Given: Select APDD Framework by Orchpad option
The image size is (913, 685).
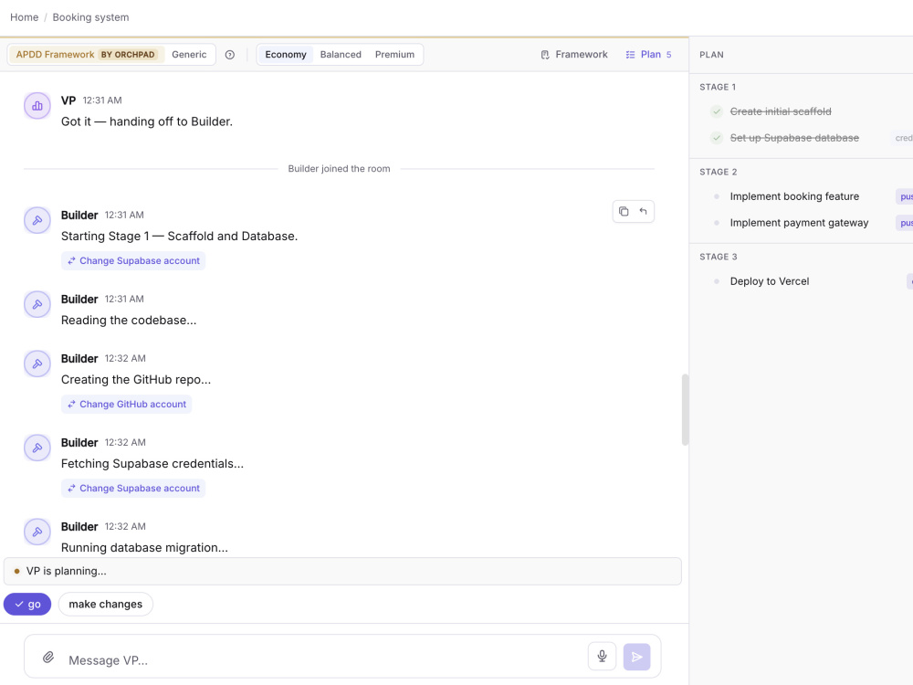Looking at the screenshot, I should point(86,55).
